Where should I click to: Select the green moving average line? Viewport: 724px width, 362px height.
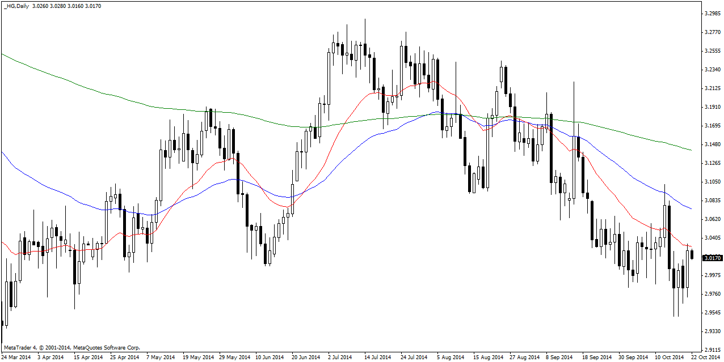[170, 109]
